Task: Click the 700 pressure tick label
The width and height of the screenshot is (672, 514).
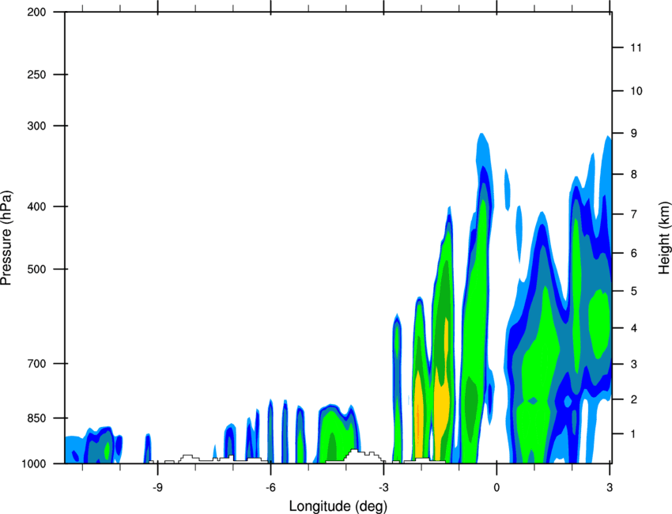Action: [36, 364]
